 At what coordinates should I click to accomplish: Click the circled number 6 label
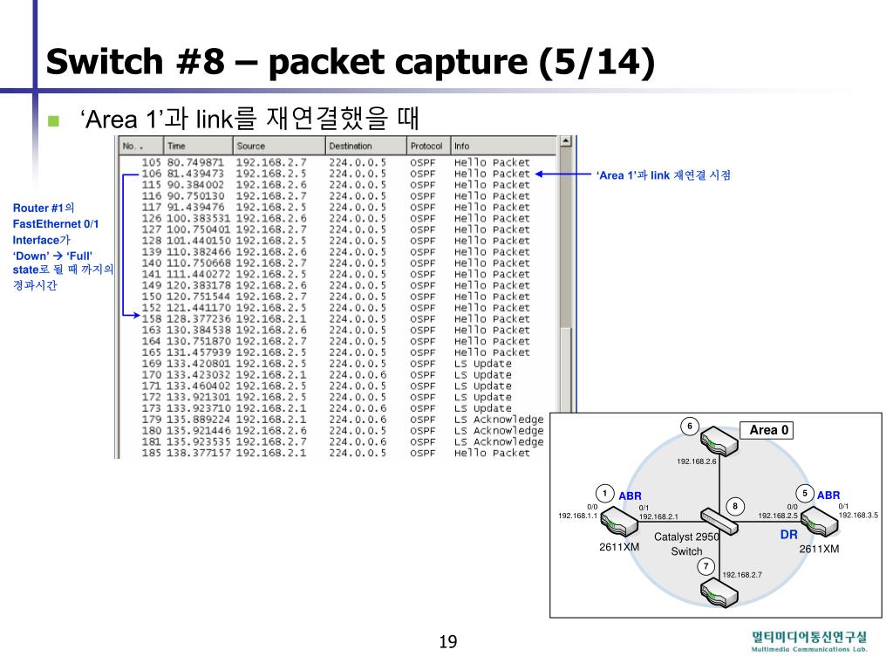[x=690, y=426]
